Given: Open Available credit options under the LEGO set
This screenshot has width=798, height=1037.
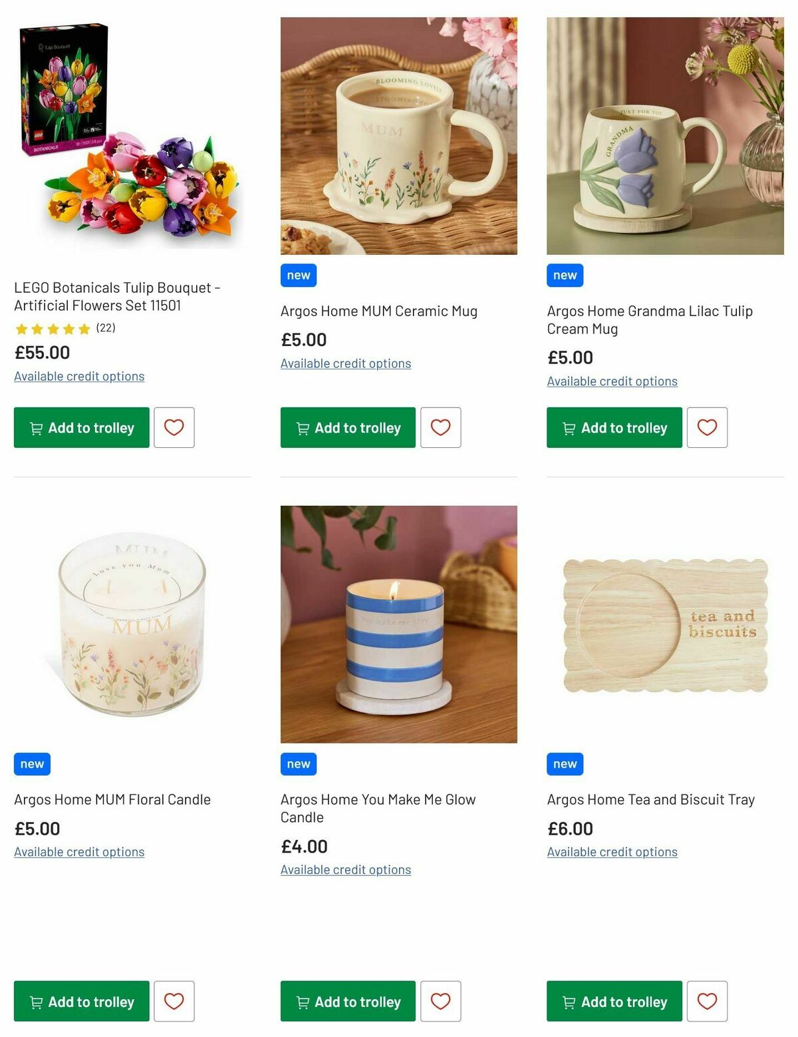Looking at the screenshot, I should point(78,376).
